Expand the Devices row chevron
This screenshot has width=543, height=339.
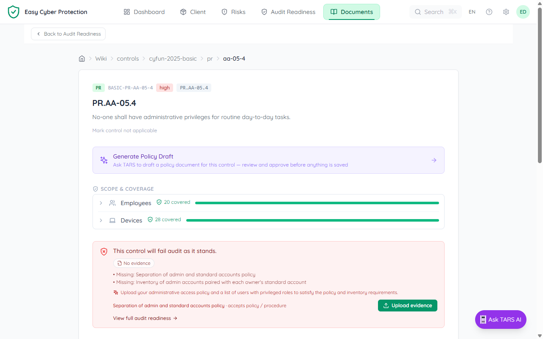coord(101,220)
